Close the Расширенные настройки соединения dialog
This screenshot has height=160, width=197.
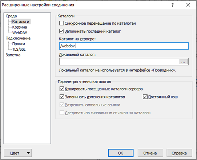[188, 5]
